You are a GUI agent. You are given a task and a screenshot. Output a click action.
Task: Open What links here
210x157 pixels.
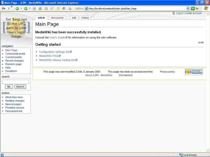point(14,97)
